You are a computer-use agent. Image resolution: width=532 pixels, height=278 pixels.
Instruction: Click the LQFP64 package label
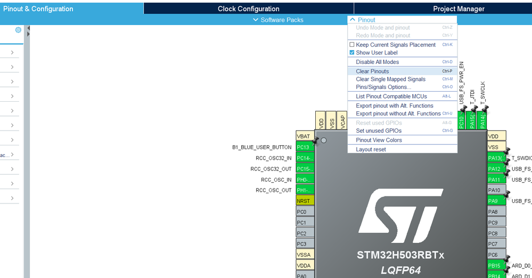click(x=400, y=270)
